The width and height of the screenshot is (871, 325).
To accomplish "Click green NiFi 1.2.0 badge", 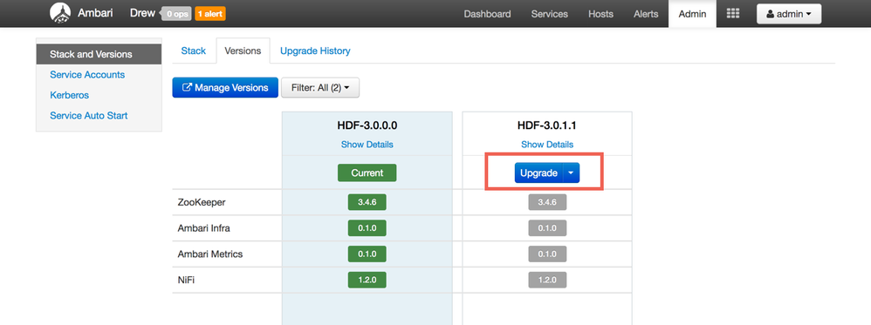I will tap(367, 280).
